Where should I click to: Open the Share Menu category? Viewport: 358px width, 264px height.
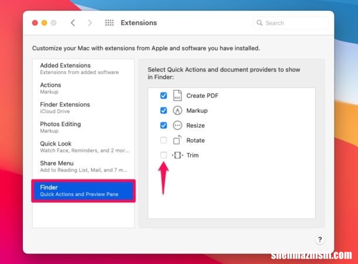83,167
